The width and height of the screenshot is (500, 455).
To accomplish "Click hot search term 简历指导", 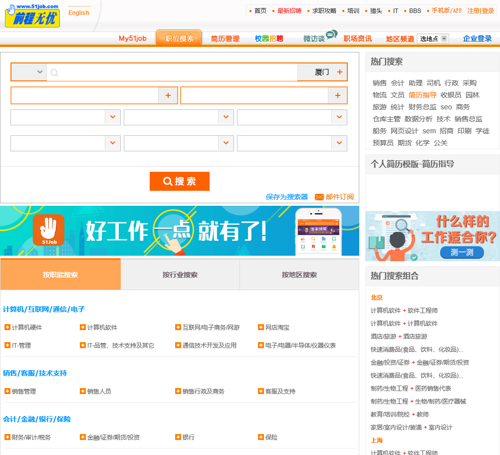I will point(423,95).
